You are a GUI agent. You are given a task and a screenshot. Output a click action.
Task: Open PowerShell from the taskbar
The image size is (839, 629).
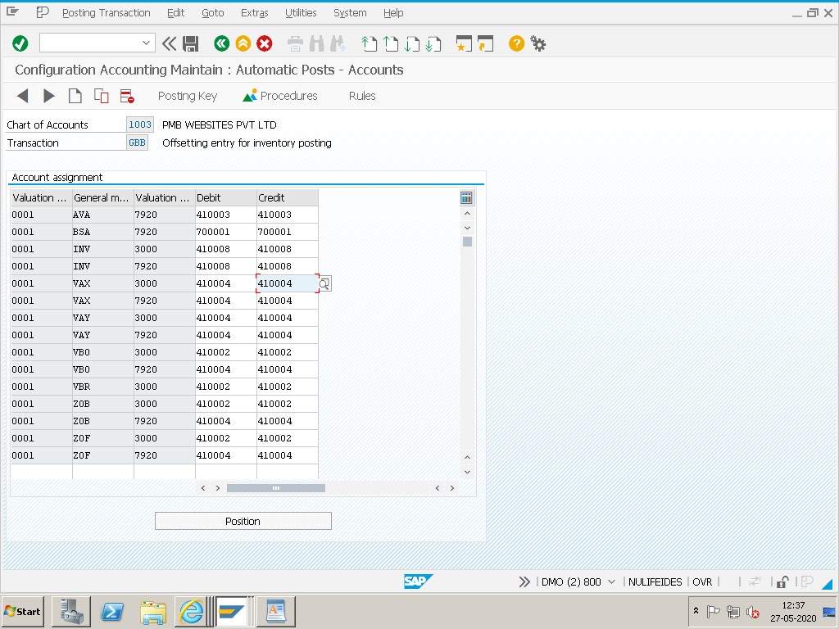tap(112, 611)
